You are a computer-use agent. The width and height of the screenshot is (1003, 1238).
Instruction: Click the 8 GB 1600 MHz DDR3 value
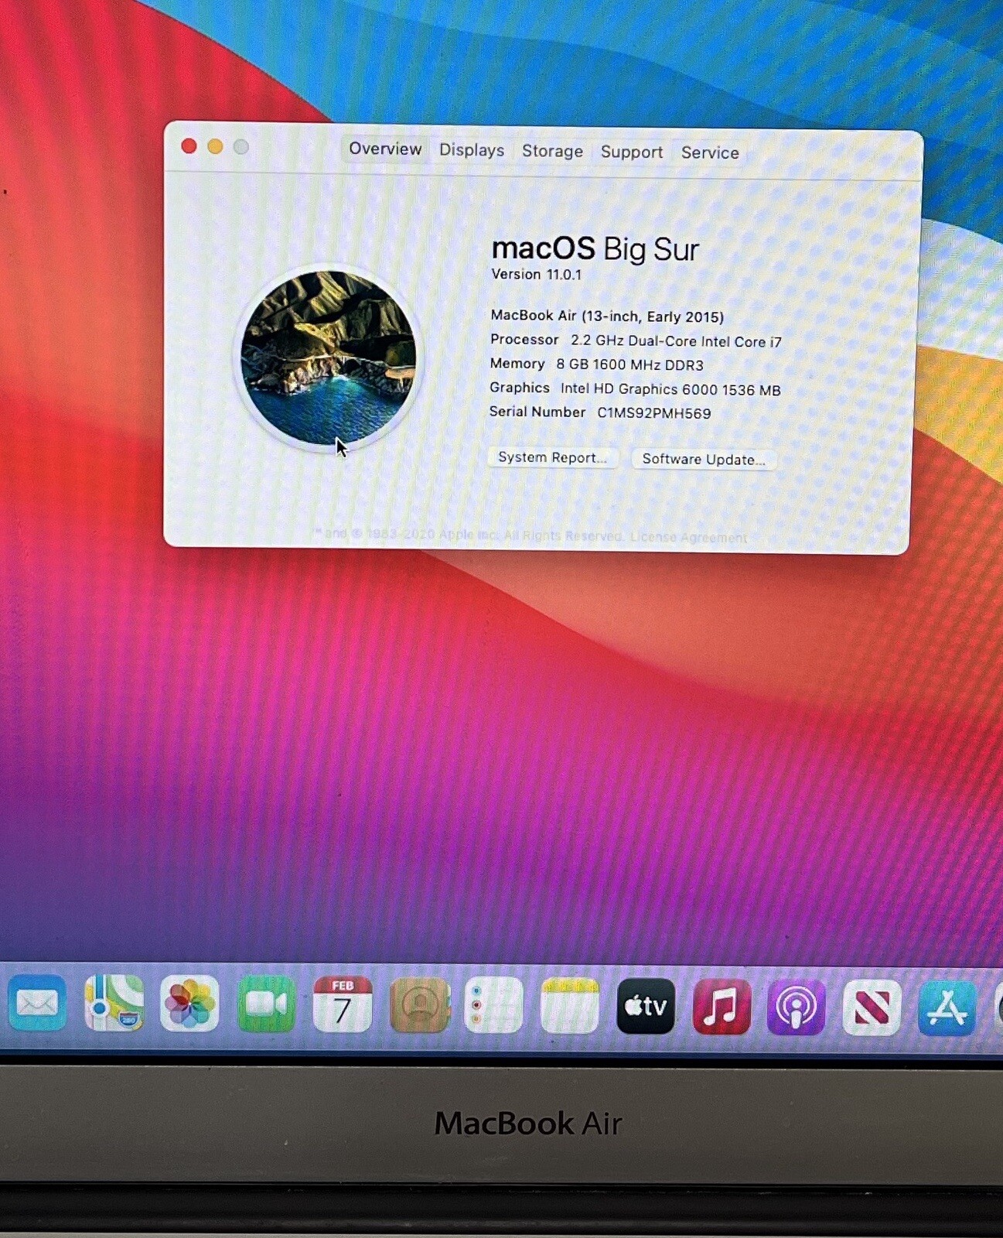tap(629, 364)
